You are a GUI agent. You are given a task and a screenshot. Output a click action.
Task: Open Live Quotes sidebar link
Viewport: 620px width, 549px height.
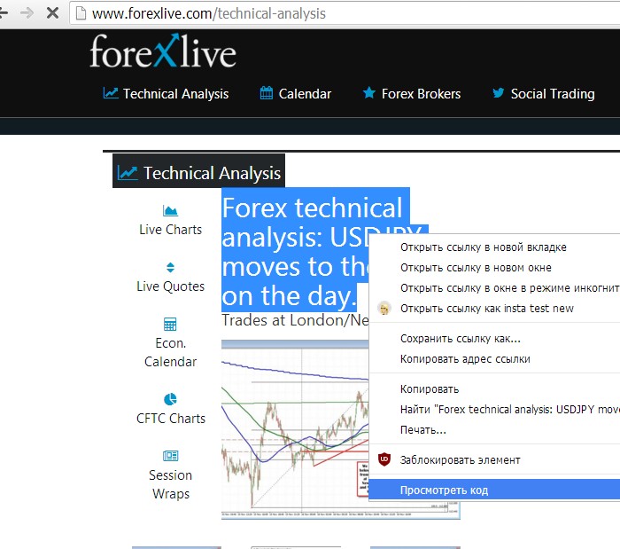pyautogui.click(x=170, y=286)
